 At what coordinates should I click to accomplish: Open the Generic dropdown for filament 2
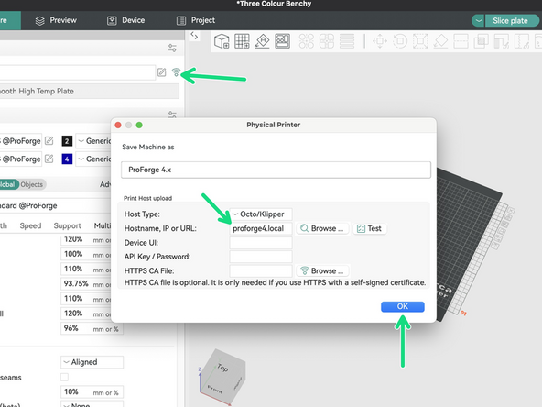93,141
